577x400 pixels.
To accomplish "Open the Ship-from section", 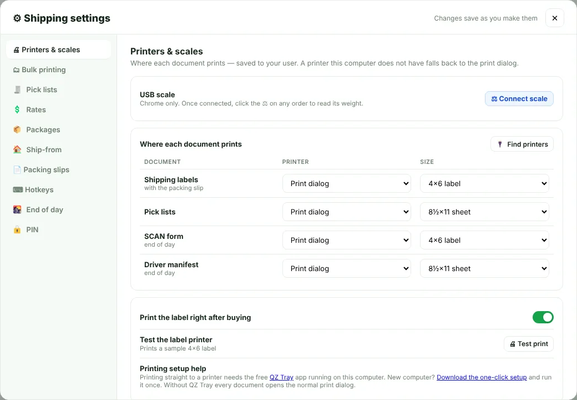I will (x=58, y=149).
